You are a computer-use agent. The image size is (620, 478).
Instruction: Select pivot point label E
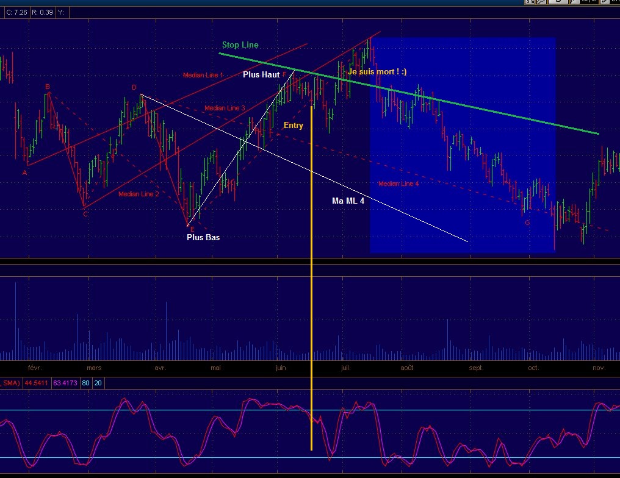[193, 229]
